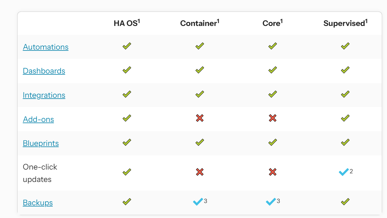The height and width of the screenshot is (218, 387).
Task: Follow the Integrations link
Action: (44, 95)
